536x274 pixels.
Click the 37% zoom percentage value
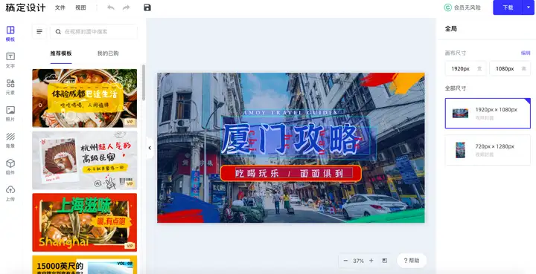[358, 261]
